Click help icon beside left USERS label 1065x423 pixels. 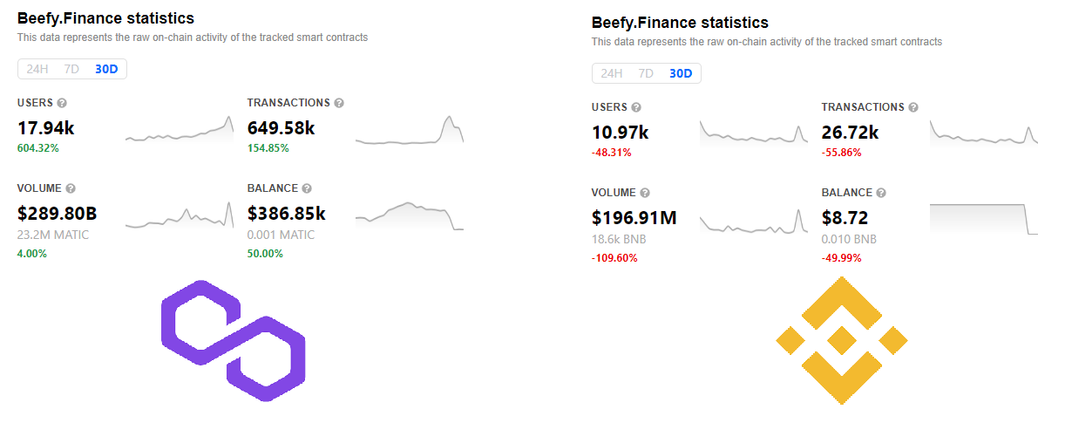(63, 103)
